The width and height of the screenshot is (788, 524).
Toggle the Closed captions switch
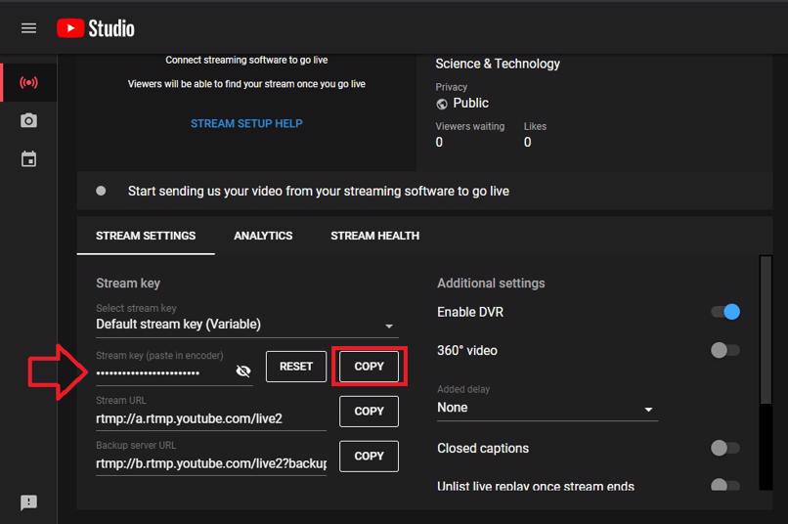click(725, 448)
